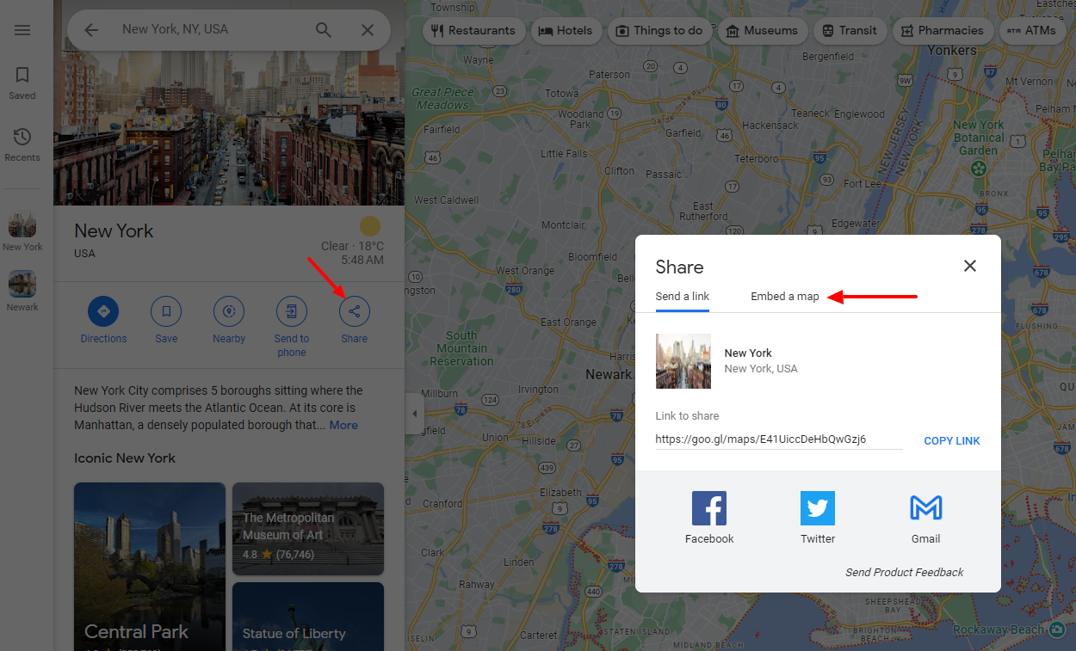The image size is (1076, 651).
Task: Expand description with More link
Action: point(343,425)
